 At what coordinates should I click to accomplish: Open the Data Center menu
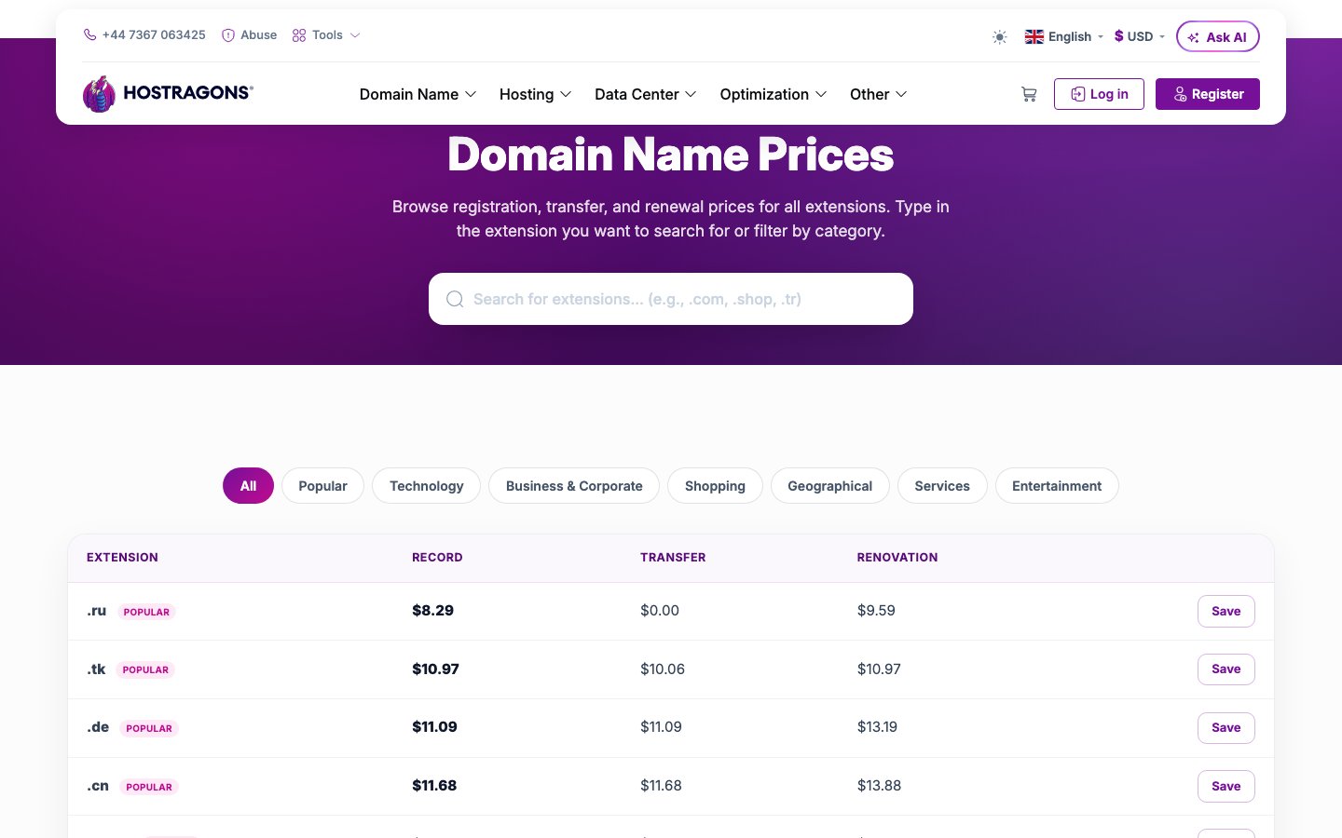pyautogui.click(x=646, y=94)
